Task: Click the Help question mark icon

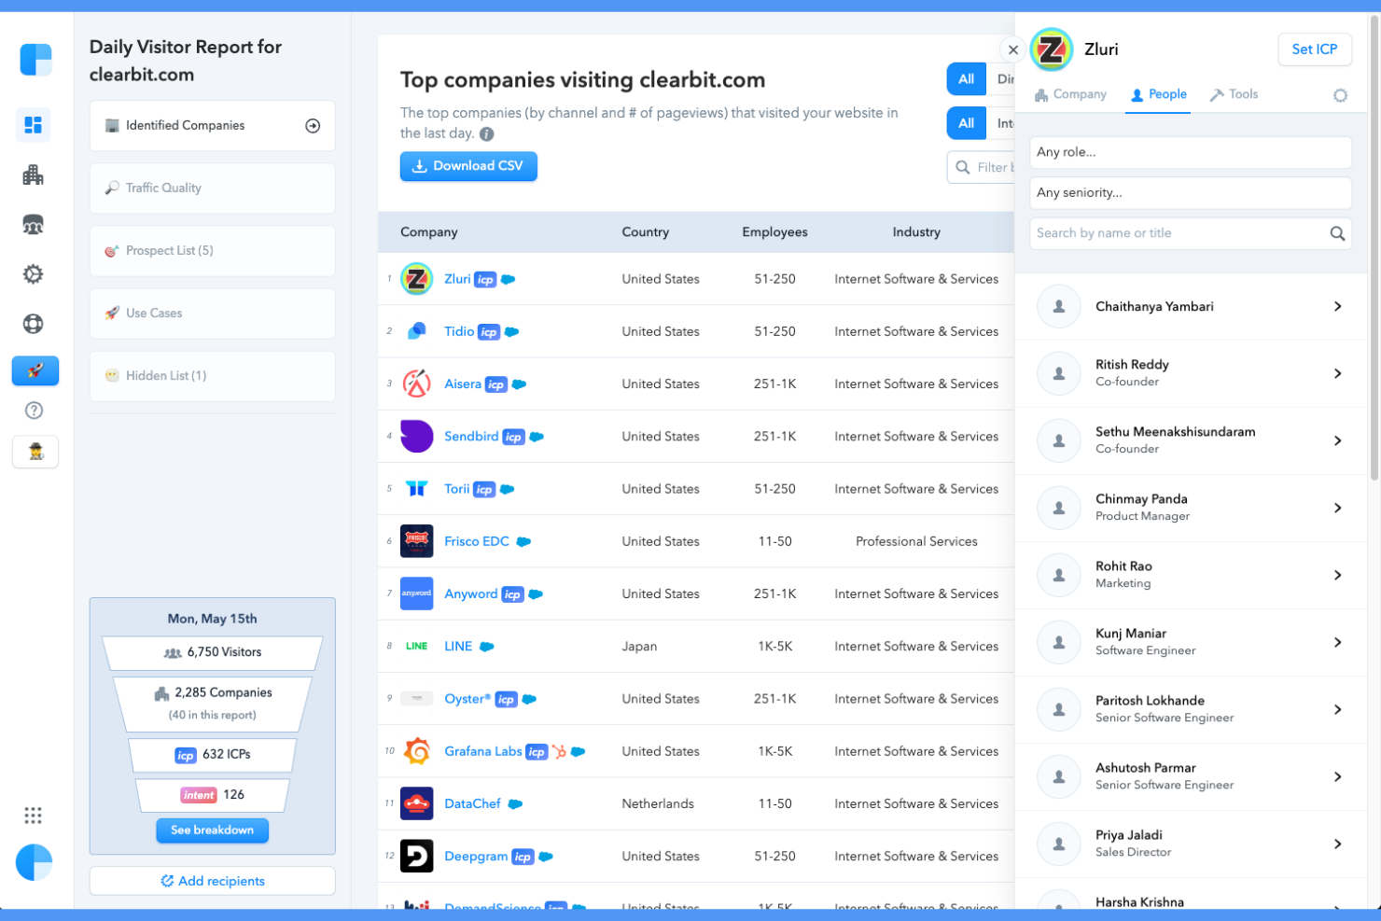Action: tap(34, 410)
